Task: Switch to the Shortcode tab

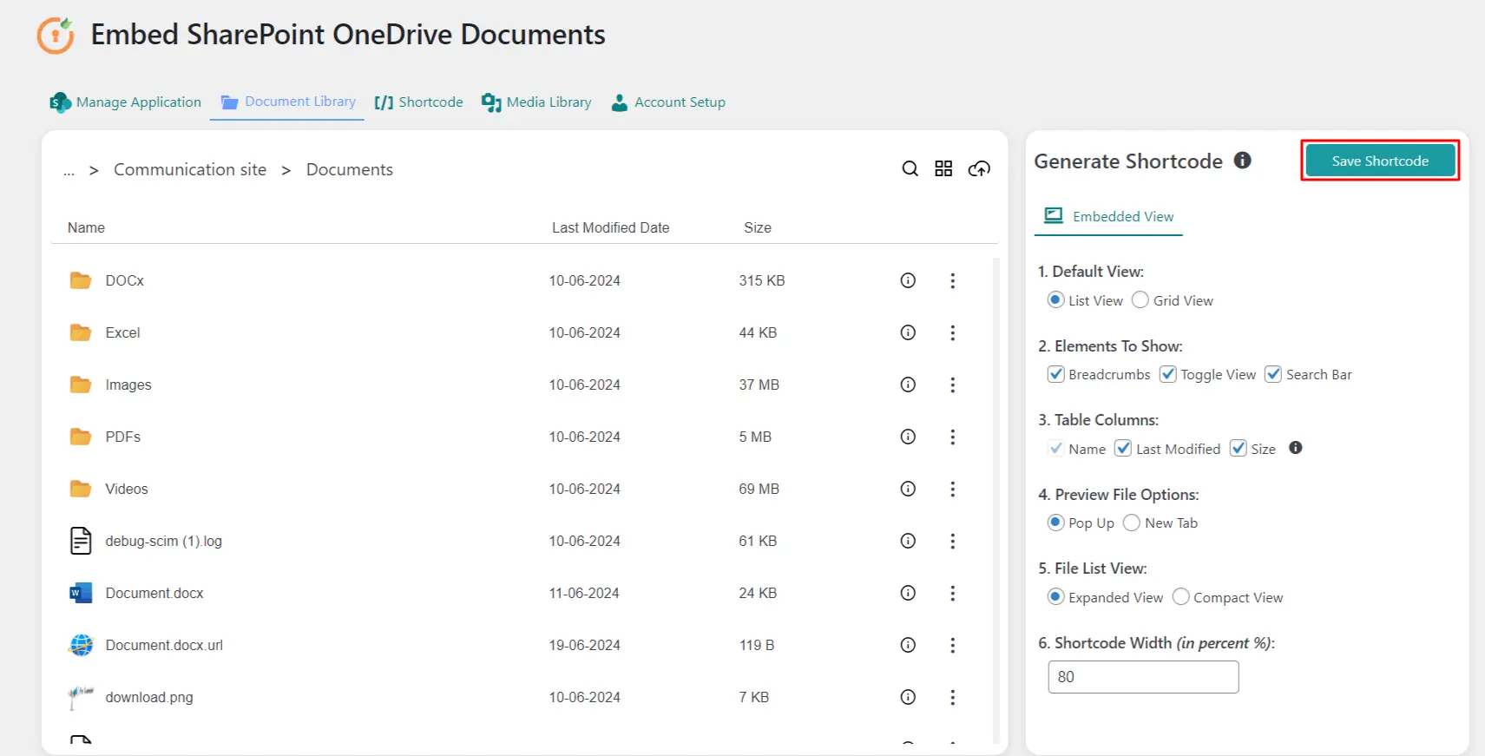Action: (418, 102)
